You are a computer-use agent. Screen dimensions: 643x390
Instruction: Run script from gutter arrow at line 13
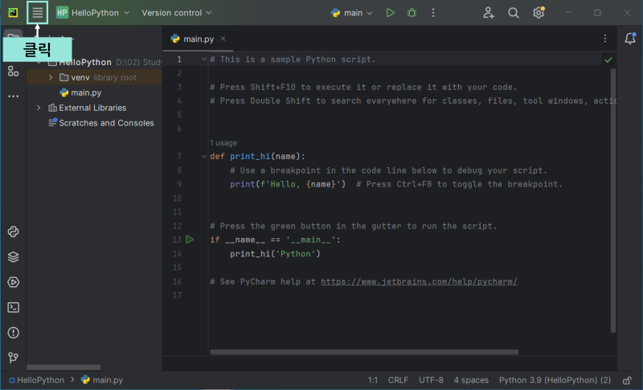(190, 240)
